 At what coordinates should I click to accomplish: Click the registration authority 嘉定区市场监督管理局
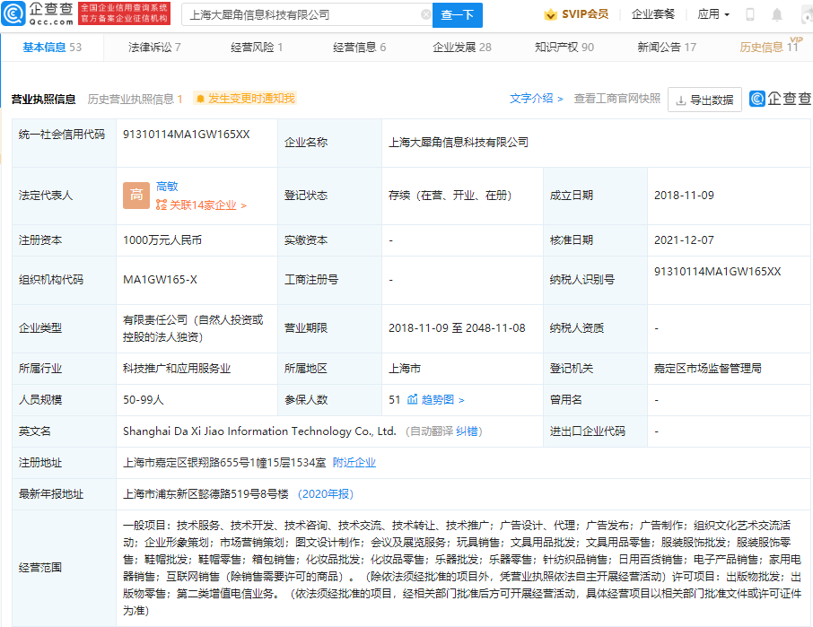click(708, 369)
